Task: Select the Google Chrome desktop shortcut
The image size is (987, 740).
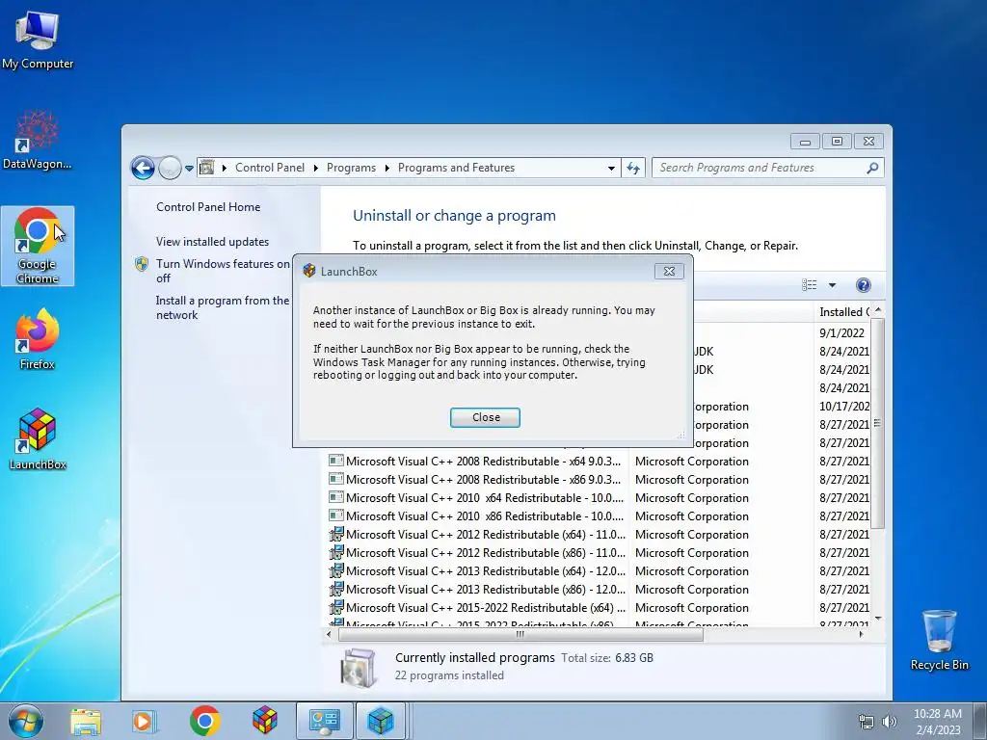Action: pyautogui.click(x=38, y=246)
